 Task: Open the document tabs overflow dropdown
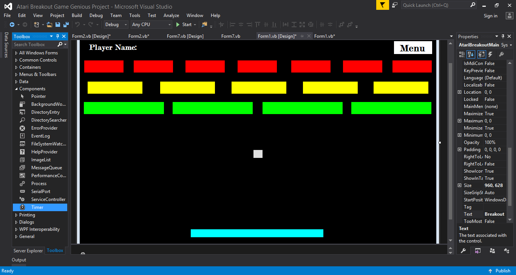(451, 37)
